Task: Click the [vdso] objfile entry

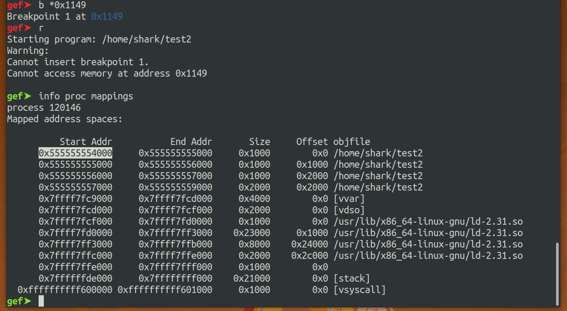Action: [x=349, y=210]
